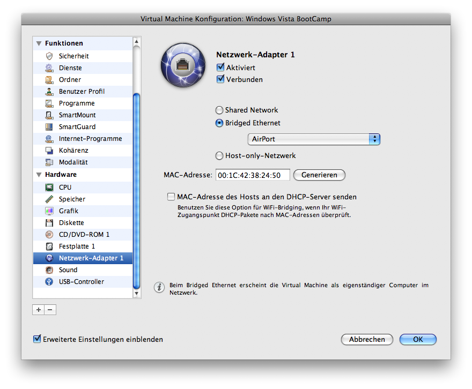Select the SmartGuard entry

click(83, 127)
